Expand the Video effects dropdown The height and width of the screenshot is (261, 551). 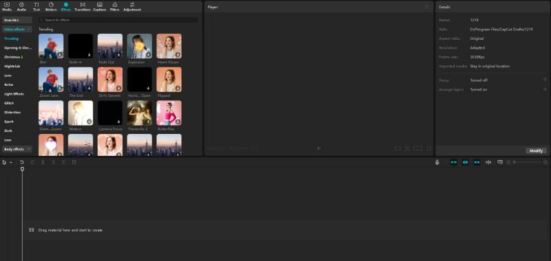tap(17, 30)
